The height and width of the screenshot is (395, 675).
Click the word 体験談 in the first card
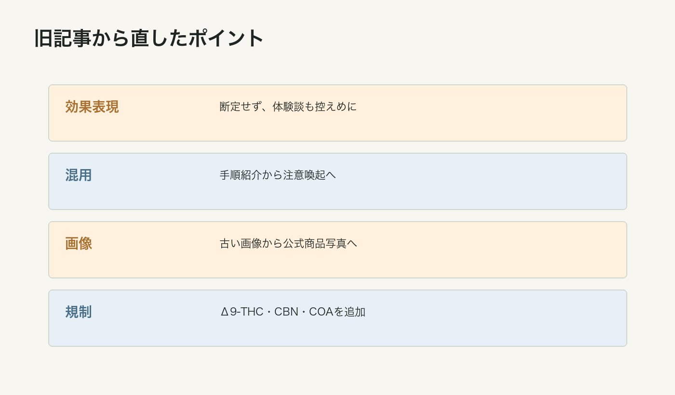point(288,106)
